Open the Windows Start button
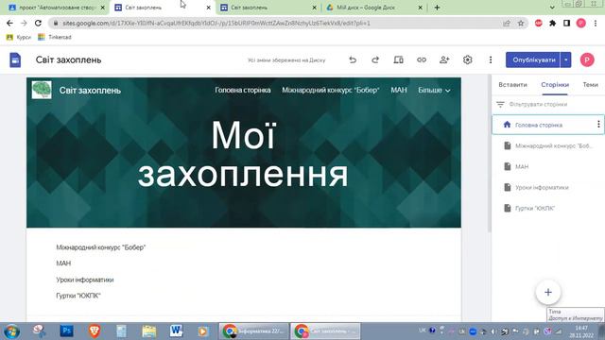This screenshot has width=605, height=340. (11, 331)
